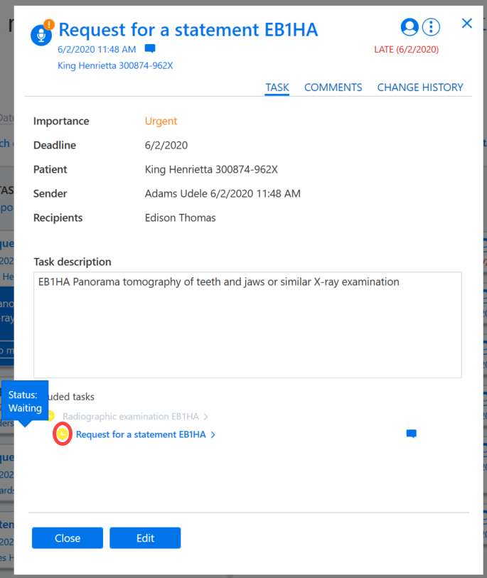Expand chevron next to Request for a statement
Screen dimensions: 487x578
(x=213, y=434)
